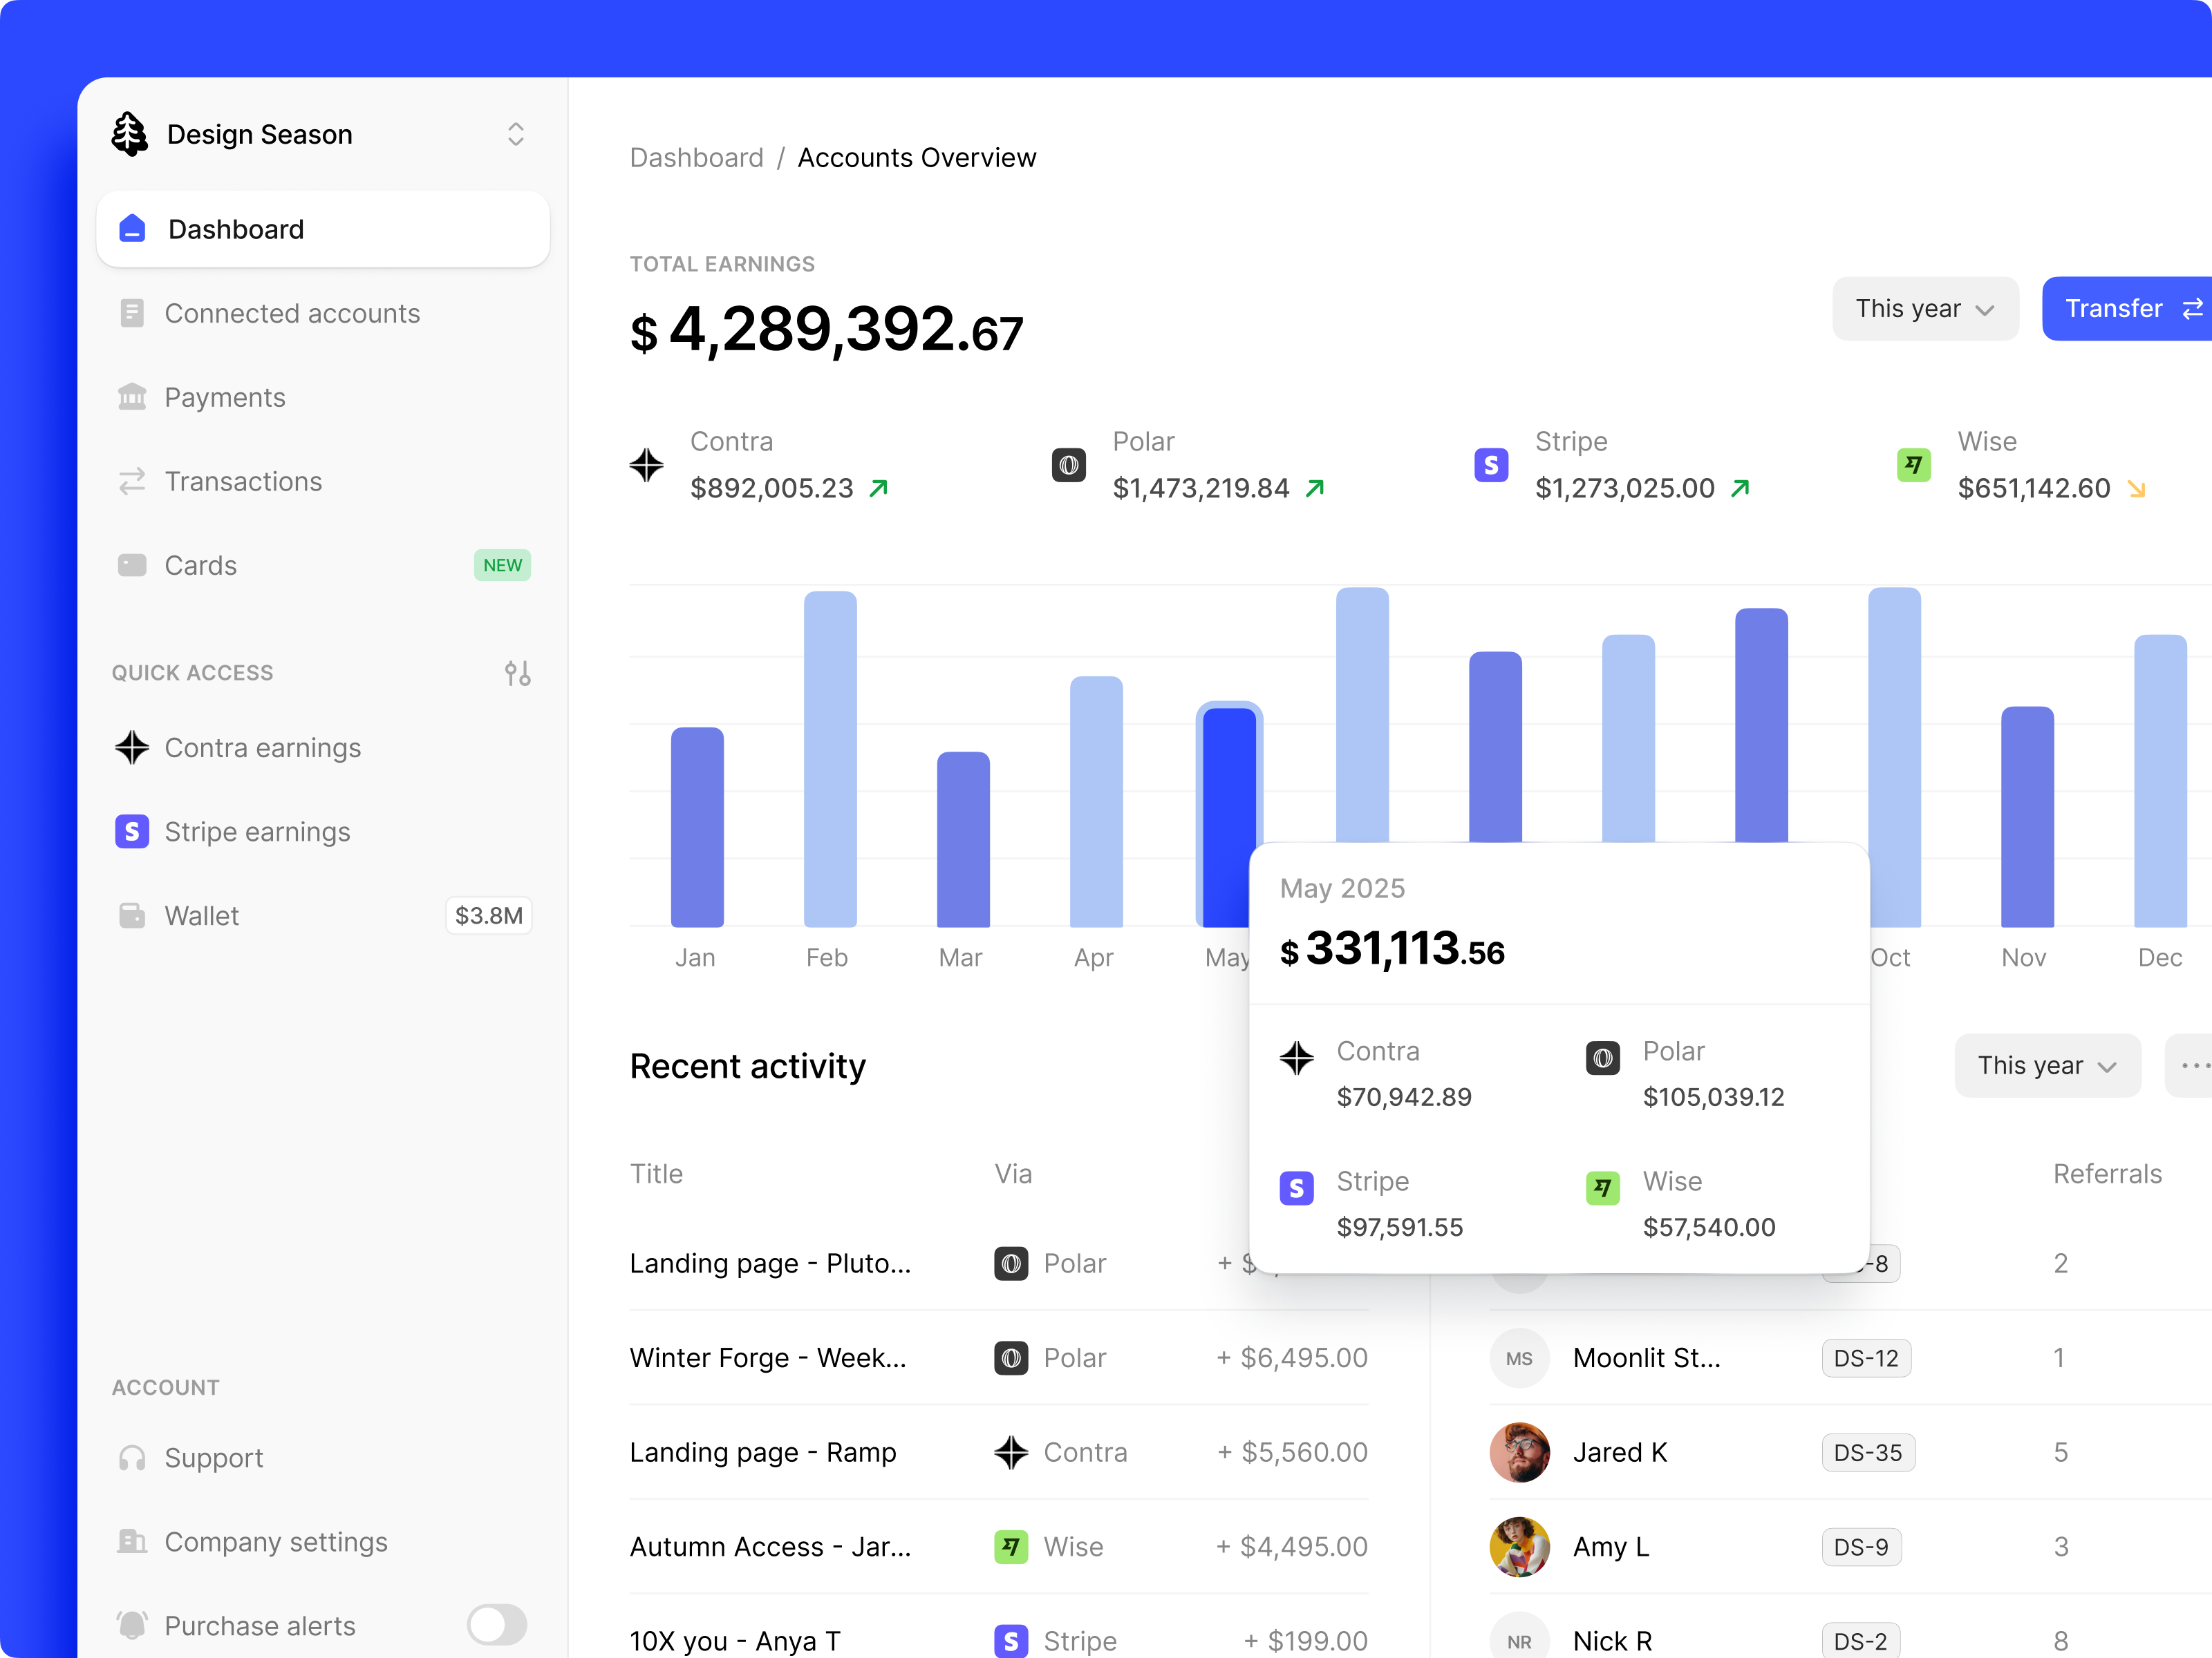
Task: Click the Wise downward trend arrow
Action: pos(2136,488)
